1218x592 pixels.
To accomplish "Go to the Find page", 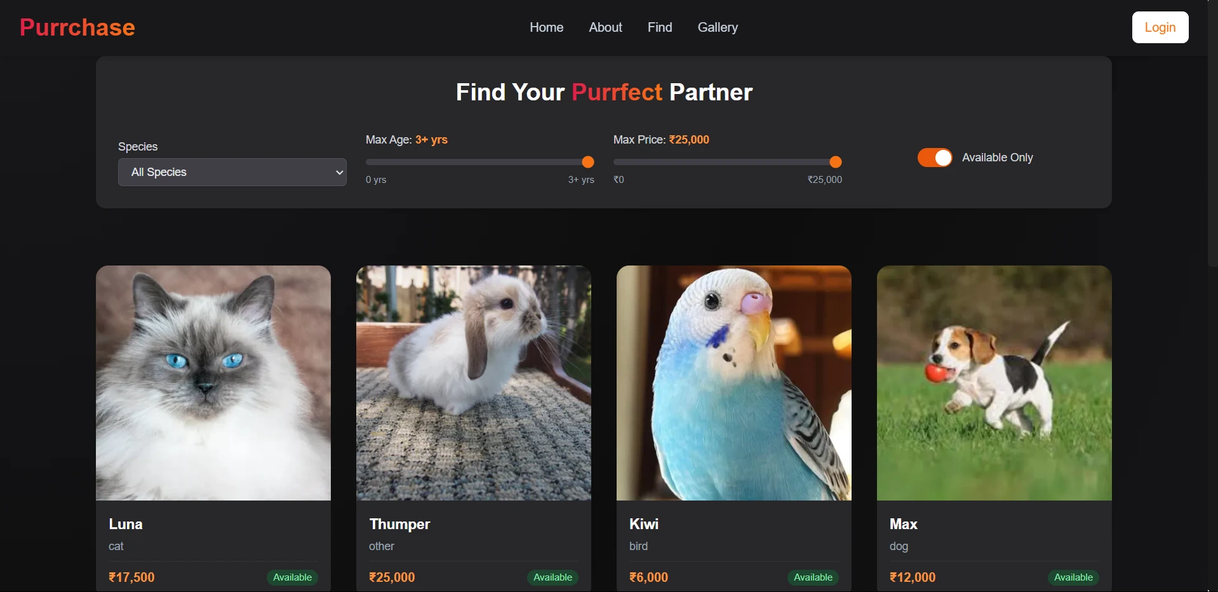I will (659, 27).
